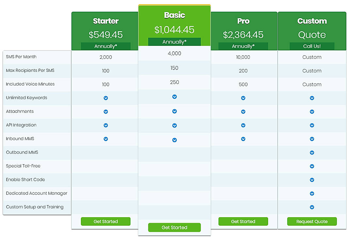Expand the Inbound MMS chevron in Pro column
Image resolution: width=349 pixels, height=238 pixels.
coord(243,139)
